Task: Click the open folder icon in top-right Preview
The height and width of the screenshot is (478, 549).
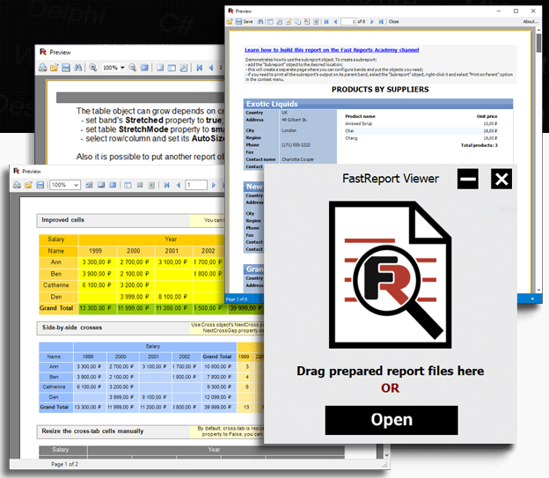Action: [x=230, y=22]
